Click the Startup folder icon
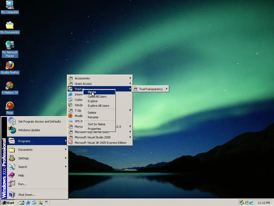 click(70, 89)
